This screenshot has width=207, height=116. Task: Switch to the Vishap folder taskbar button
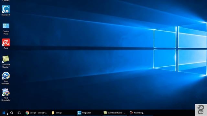point(63,113)
